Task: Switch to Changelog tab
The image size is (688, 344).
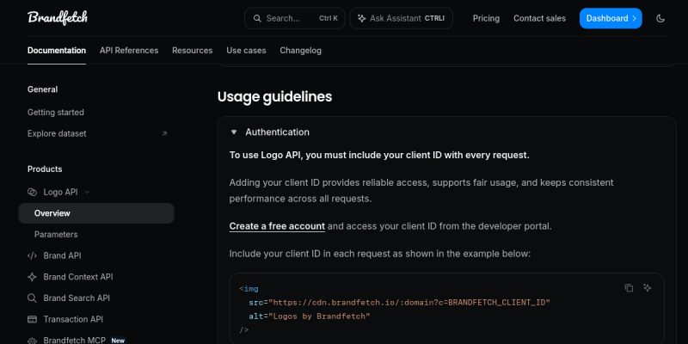Action: (300, 51)
